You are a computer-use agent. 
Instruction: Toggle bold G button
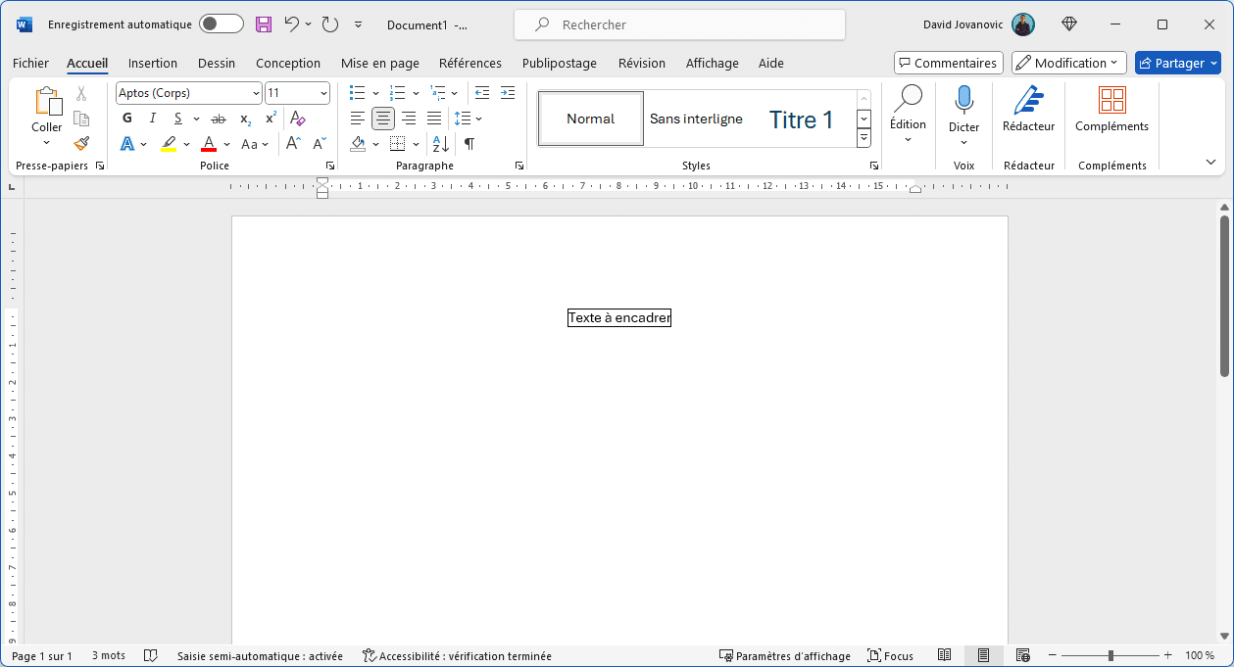tap(127, 119)
